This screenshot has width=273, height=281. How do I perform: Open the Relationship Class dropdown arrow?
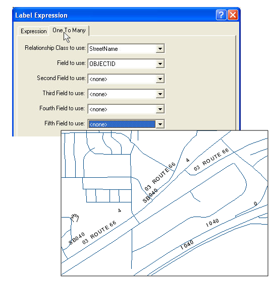(x=160, y=48)
